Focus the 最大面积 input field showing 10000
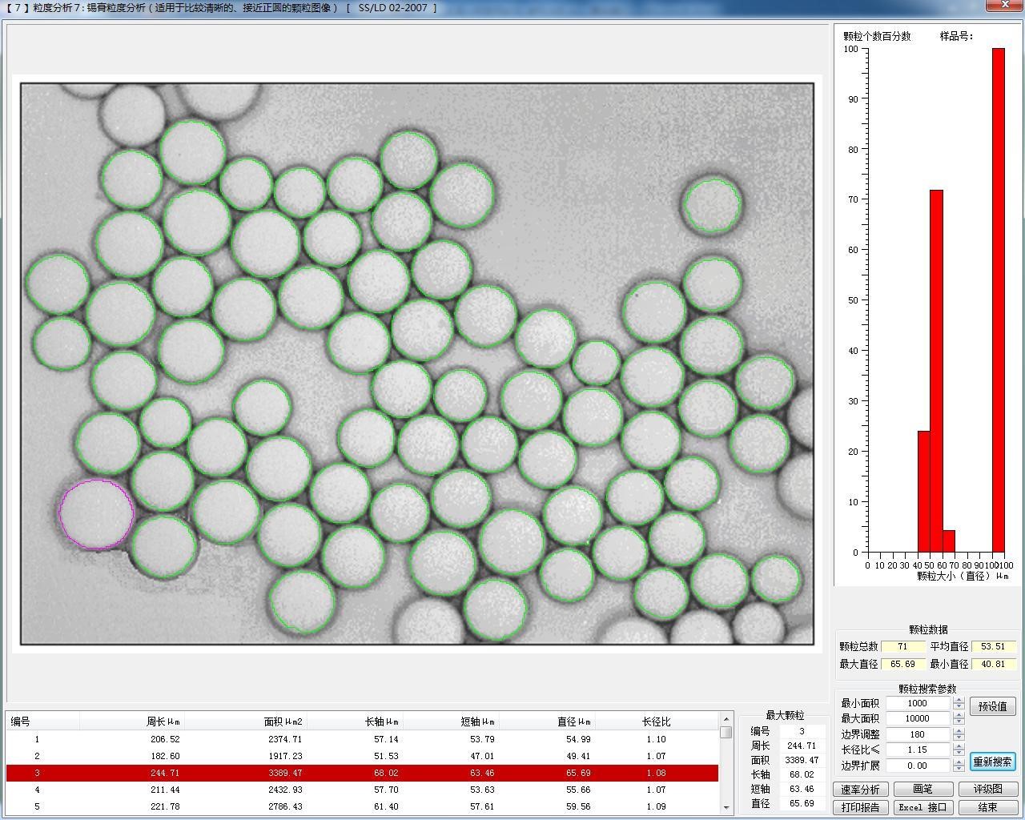 pyautogui.click(x=918, y=718)
